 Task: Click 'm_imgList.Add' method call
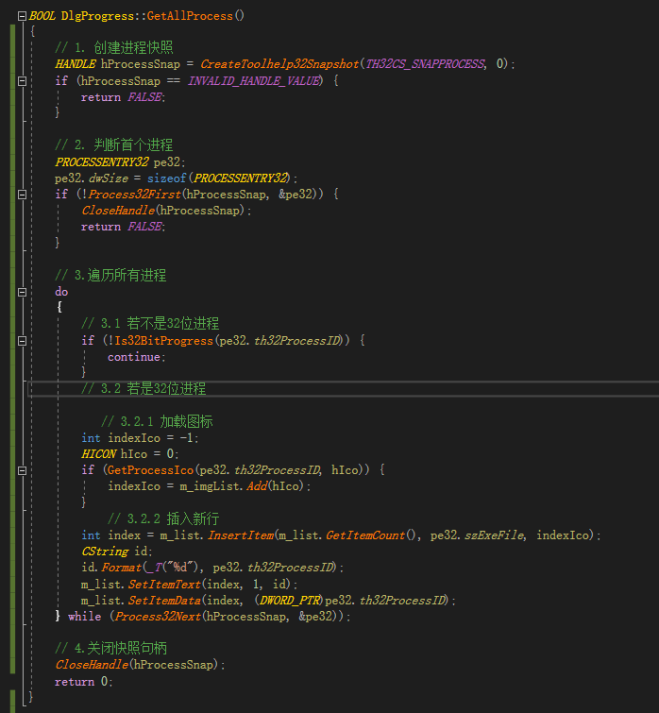pyautogui.click(x=223, y=486)
